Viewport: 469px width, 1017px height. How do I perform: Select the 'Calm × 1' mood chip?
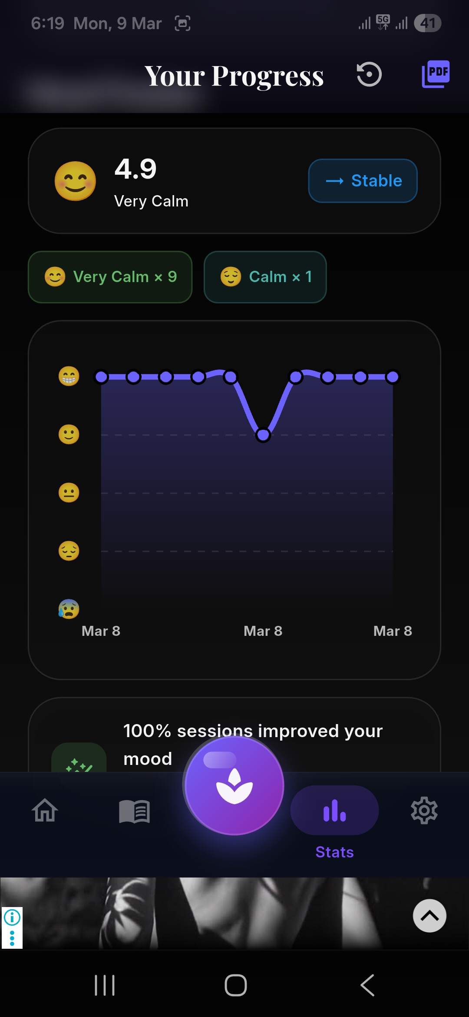click(265, 277)
